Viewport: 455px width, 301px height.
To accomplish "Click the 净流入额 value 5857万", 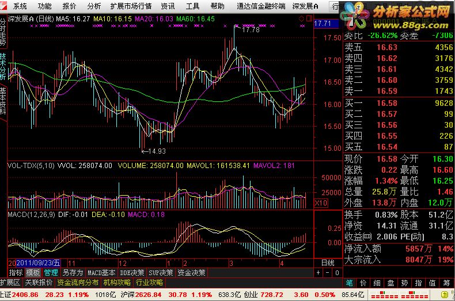I will [419, 249].
